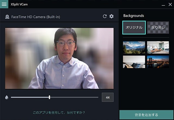The height and width of the screenshot is (120, 174).
Task: Refresh the camera feed
Action: [105, 16]
